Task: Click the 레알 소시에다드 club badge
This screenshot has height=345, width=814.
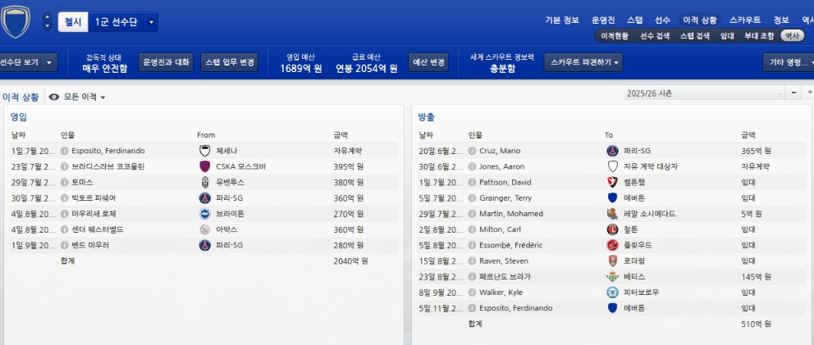Action: pos(611,213)
